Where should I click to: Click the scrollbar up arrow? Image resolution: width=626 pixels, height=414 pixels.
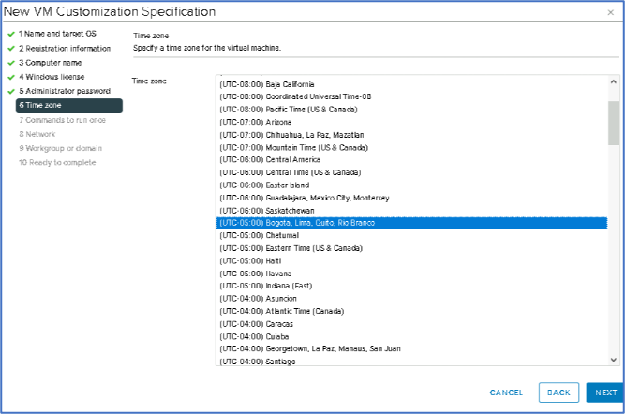(x=613, y=81)
